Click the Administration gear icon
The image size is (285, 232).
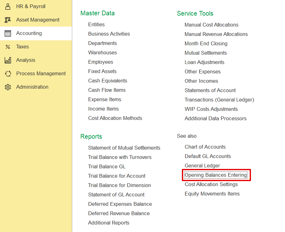click(8, 87)
